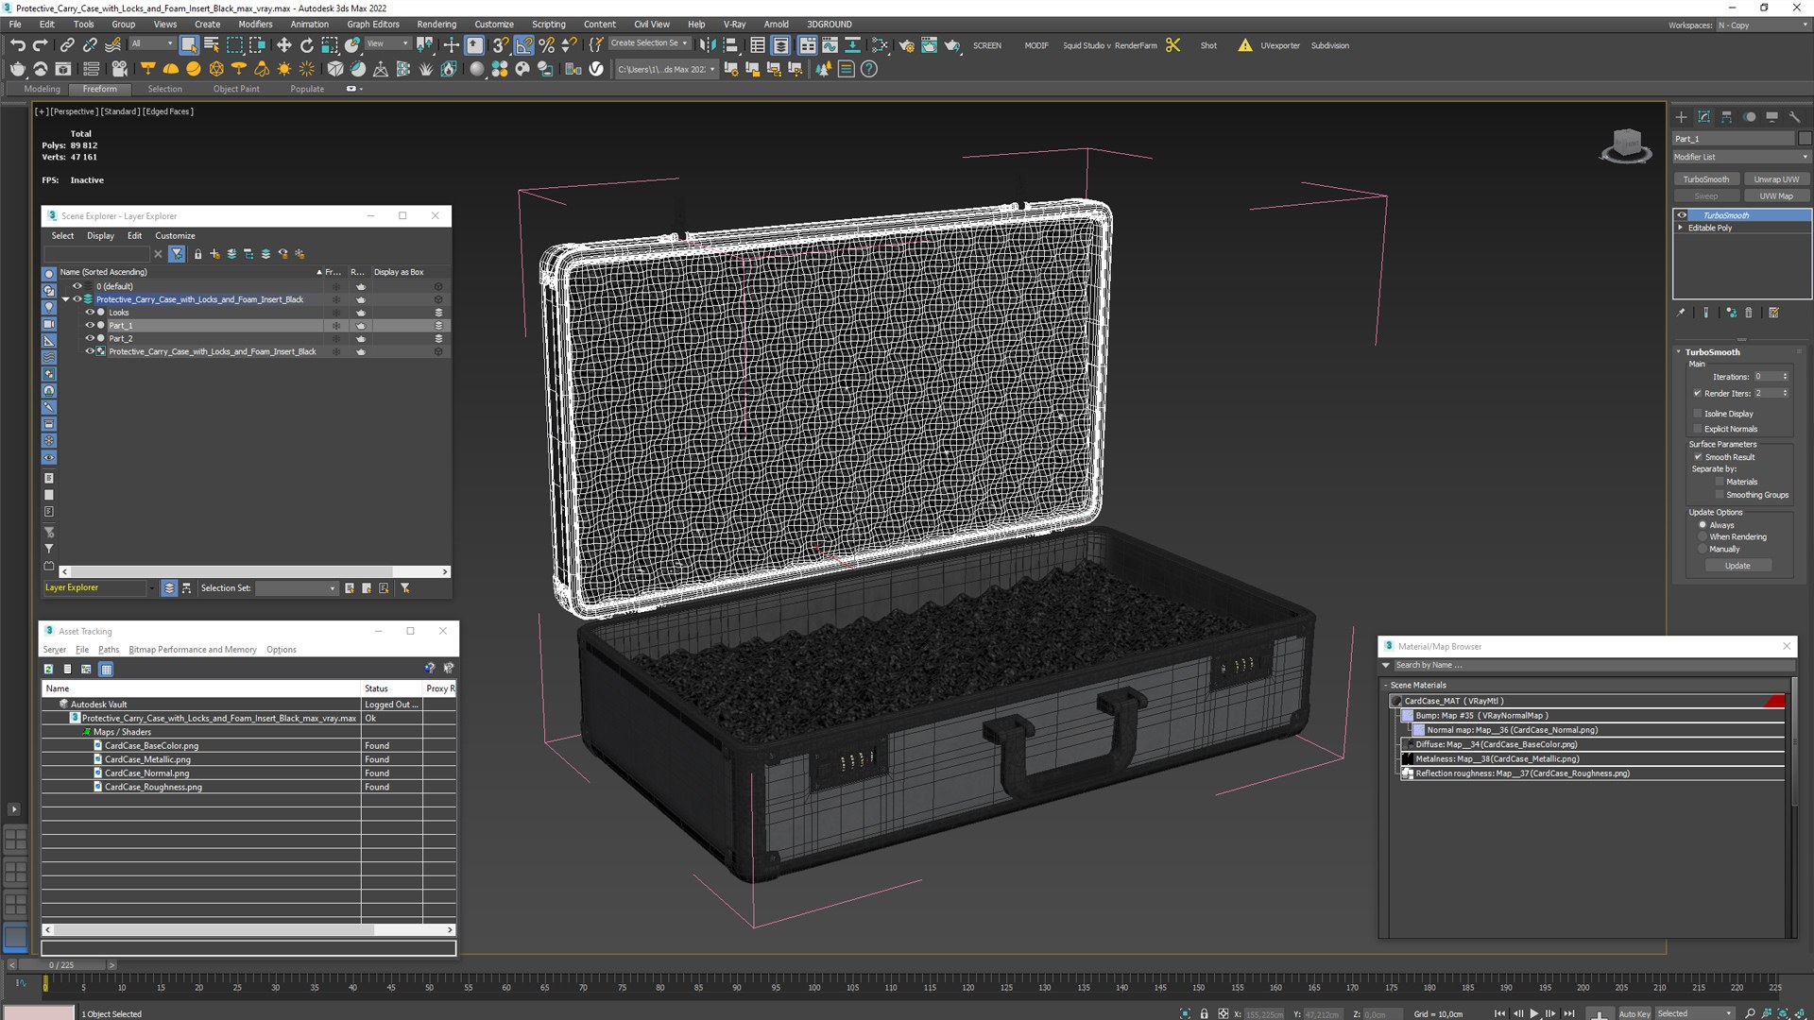Collapse the Protective_Carry_Case layer tree
Image resolution: width=1814 pixels, height=1020 pixels.
click(x=65, y=299)
